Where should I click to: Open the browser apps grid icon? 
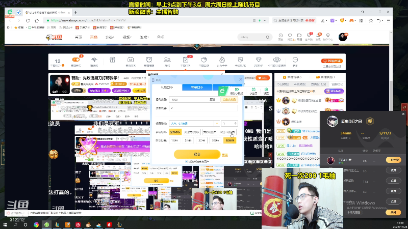361,20
